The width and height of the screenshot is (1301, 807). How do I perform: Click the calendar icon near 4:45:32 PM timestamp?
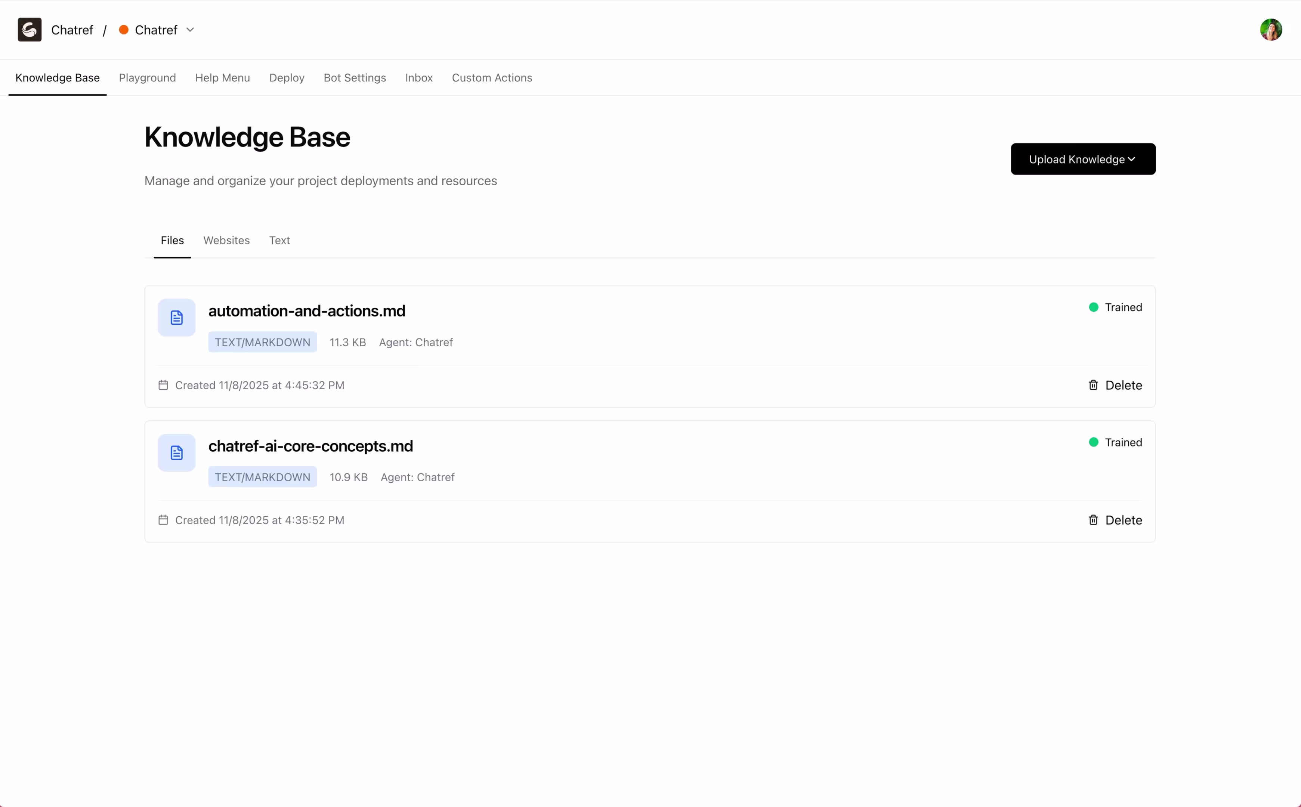click(163, 384)
